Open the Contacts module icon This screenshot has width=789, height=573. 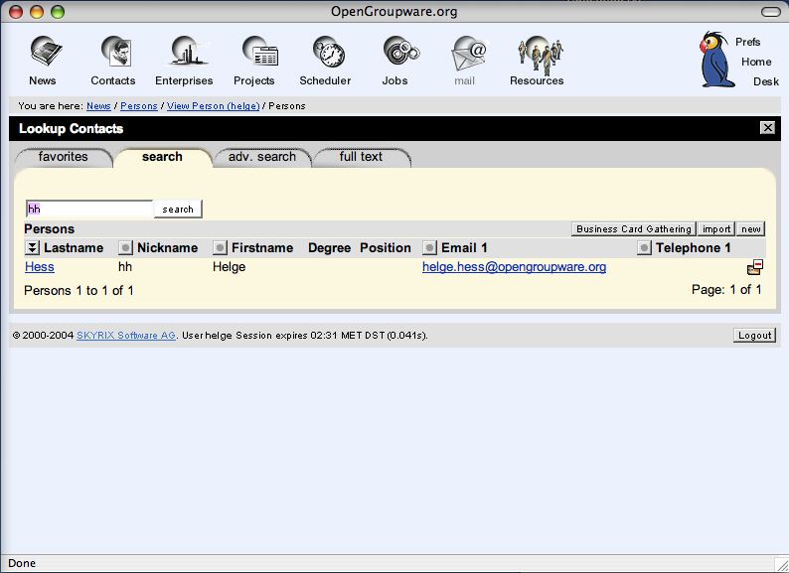tap(116, 52)
